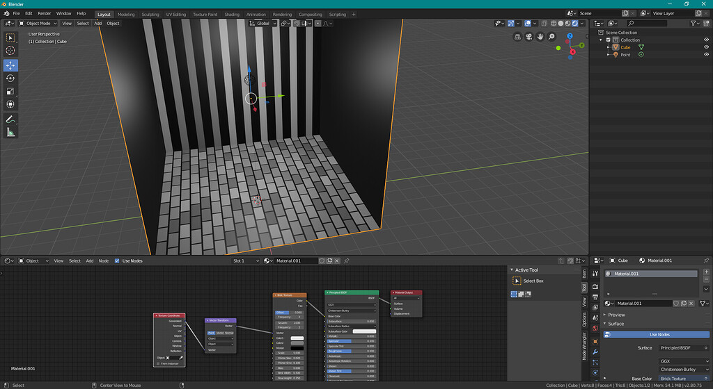
Task: Collapse the Active Tool panel
Action: point(512,270)
